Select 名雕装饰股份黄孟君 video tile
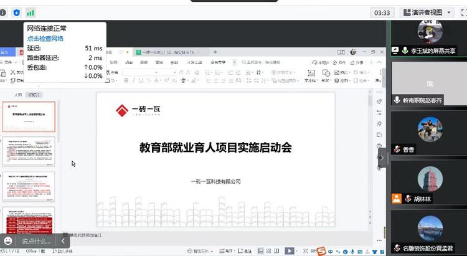Image resolution: width=467 pixels, height=256 pixels. coord(428,232)
